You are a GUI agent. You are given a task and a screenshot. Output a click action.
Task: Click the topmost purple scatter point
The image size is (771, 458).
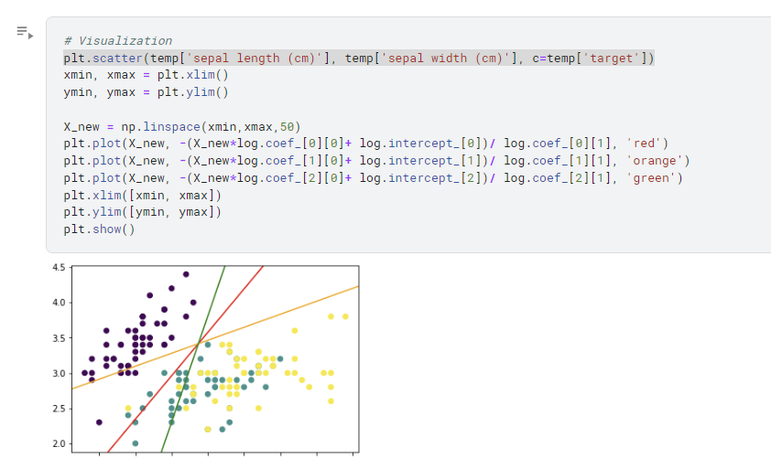coord(186,274)
